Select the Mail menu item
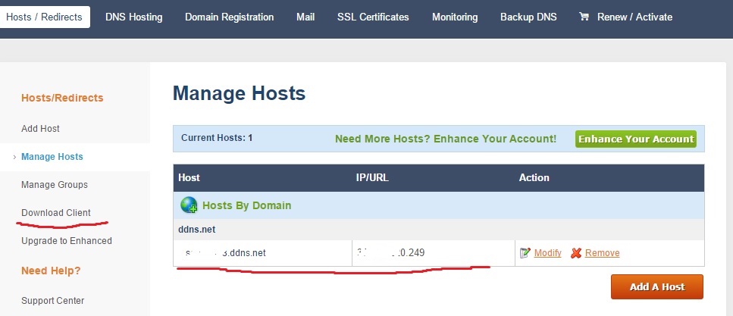Screen dimensions: 733x316 (305, 17)
